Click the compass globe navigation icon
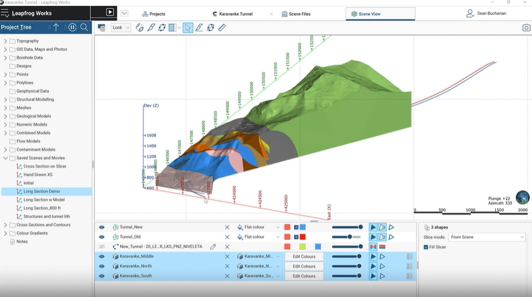Viewport: 532px width, 297px height. coord(522,197)
